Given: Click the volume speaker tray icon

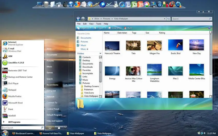Looking at the screenshot, I should tap(205, 133).
